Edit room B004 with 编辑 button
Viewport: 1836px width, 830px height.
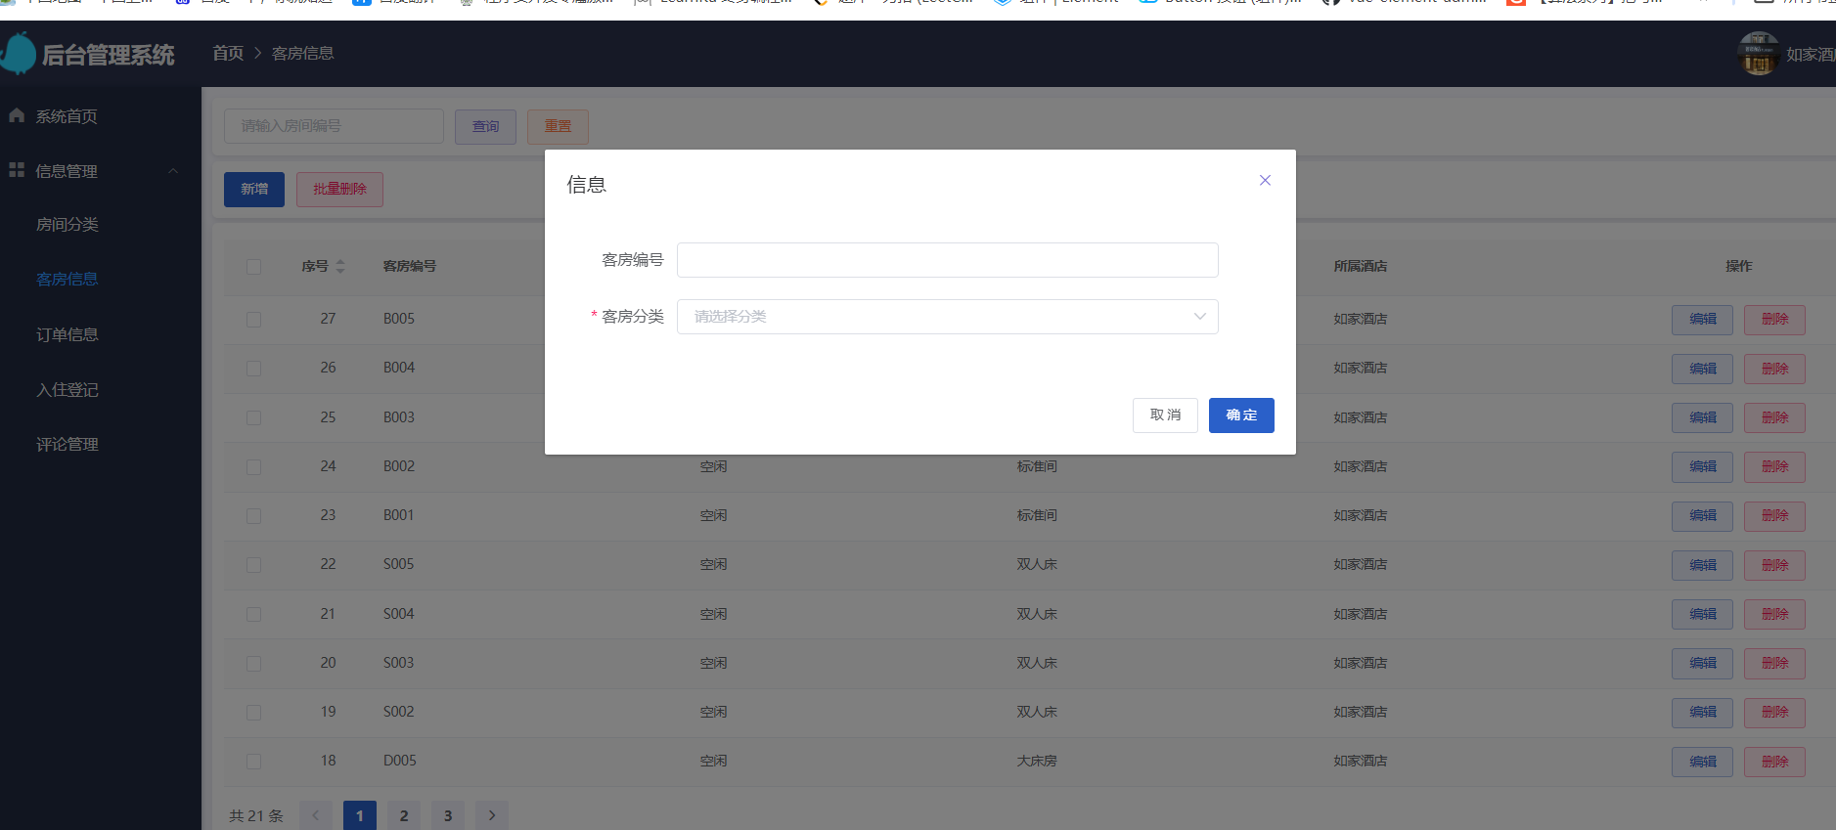1702,369
